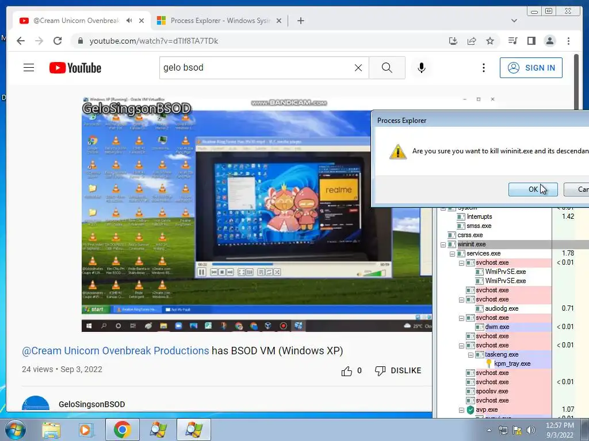Collapse the avp.exe tree node
Image resolution: width=589 pixels, height=441 pixels.
pyautogui.click(x=461, y=410)
